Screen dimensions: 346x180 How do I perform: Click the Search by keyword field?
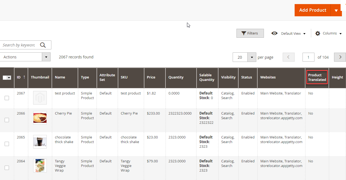pyautogui.click(x=19, y=45)
